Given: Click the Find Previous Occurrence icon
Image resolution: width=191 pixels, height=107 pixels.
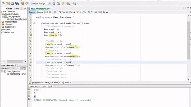Looking at the screenshot, I should click(x=64, y=12).
